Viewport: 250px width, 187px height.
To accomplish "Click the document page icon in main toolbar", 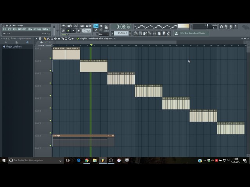I will (159, 34).
